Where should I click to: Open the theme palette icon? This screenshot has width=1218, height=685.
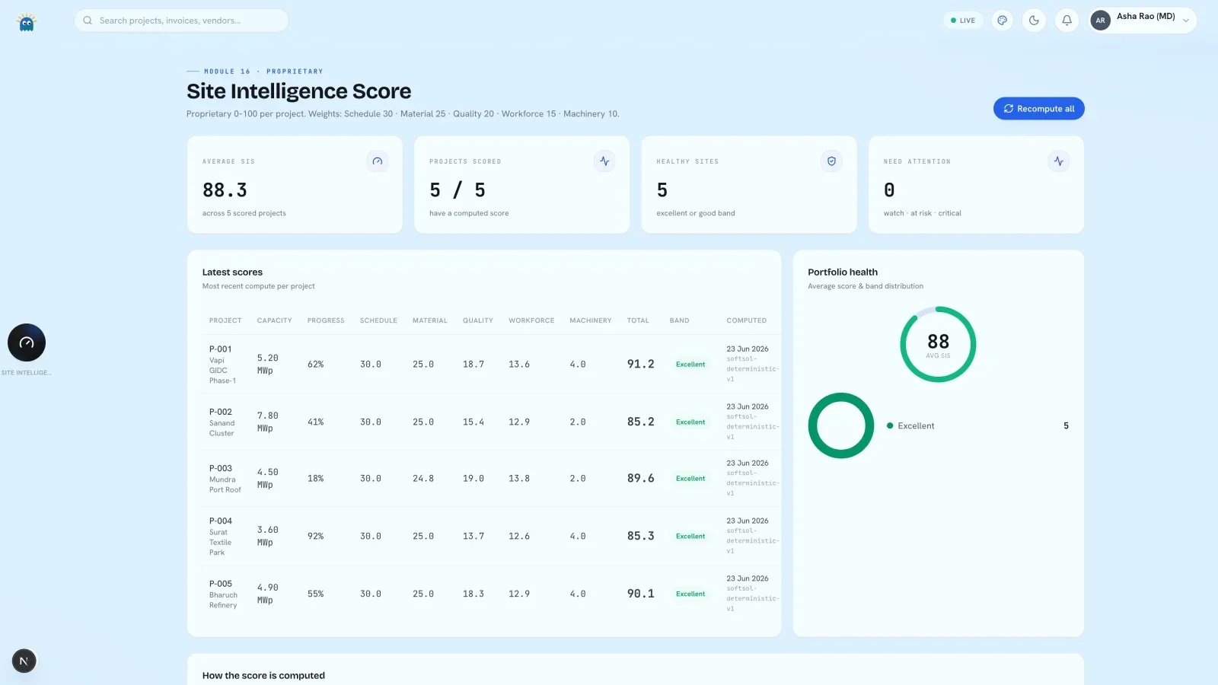click(1003, 21)
